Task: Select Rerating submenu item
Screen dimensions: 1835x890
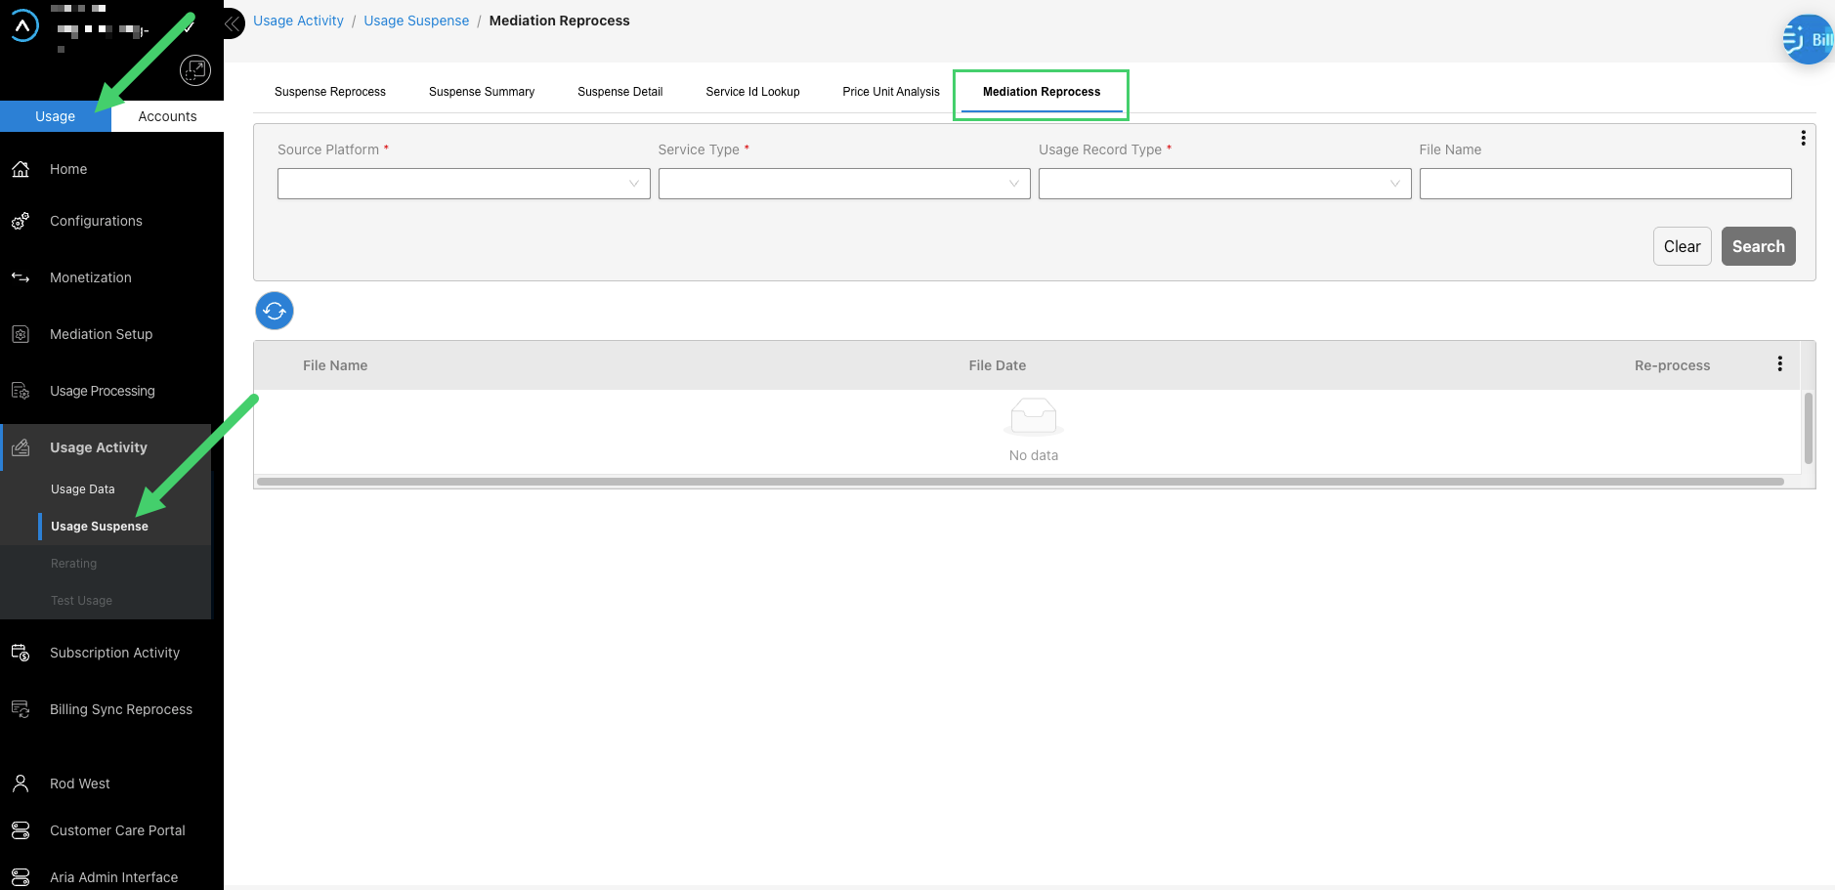Action: pyautogui.click(x=74, y=564)
